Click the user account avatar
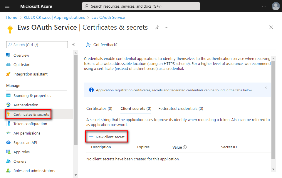Screen dimensions: 282x178 pos(276,6)
